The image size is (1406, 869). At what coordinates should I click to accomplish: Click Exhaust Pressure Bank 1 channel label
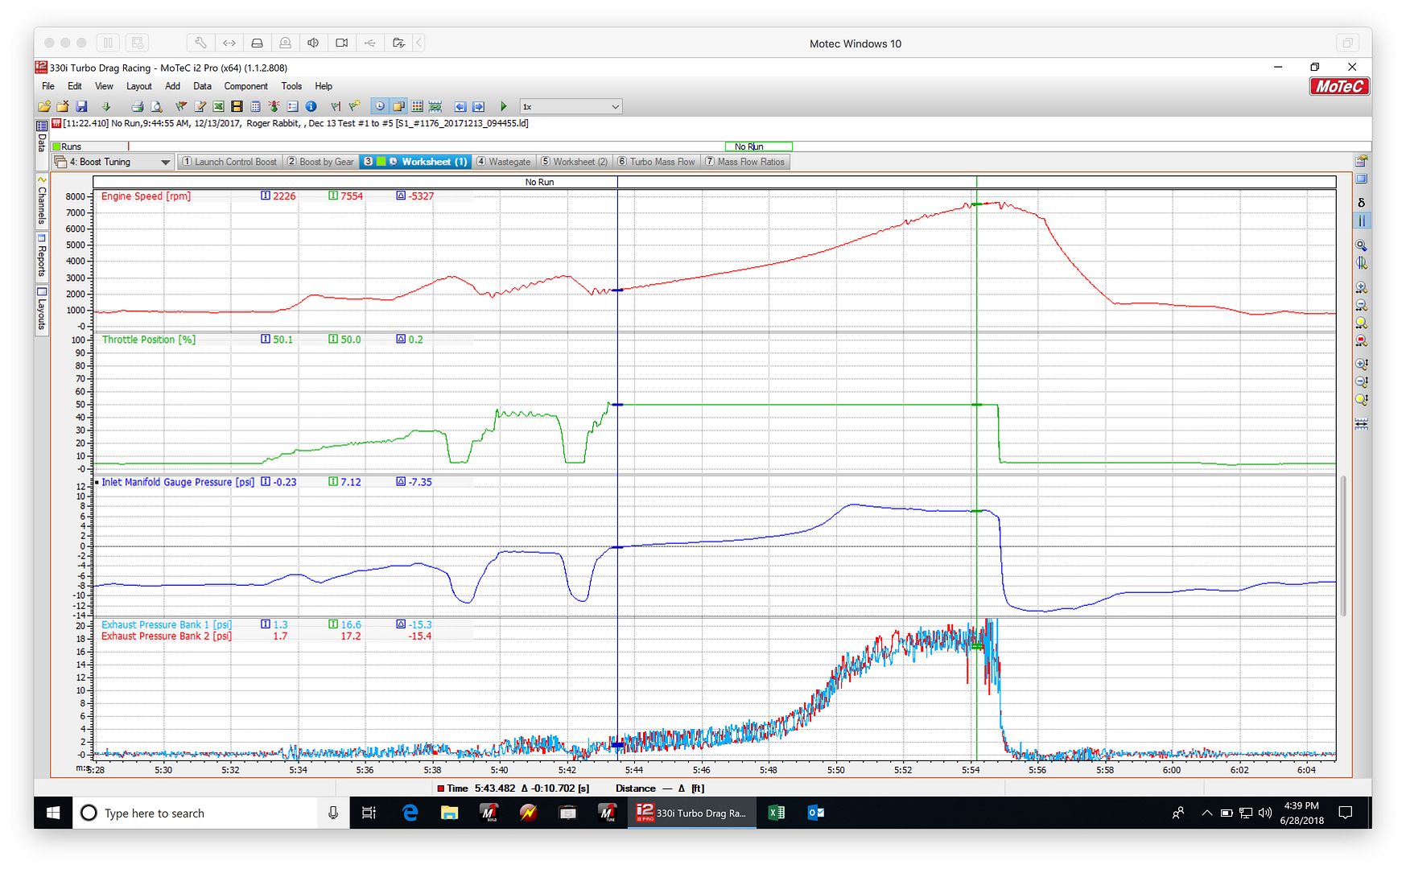167,624
